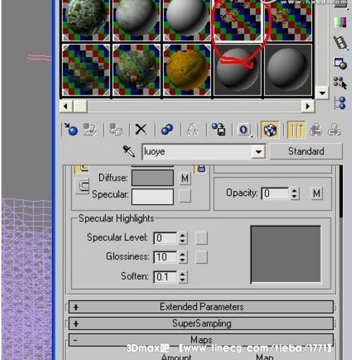Open the Opacity map M button
352x360 pixels.
click(317, 194)
